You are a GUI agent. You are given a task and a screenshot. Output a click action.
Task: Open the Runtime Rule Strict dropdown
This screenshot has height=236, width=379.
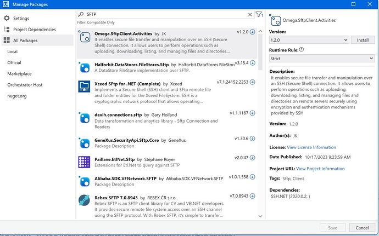(322, 59)
